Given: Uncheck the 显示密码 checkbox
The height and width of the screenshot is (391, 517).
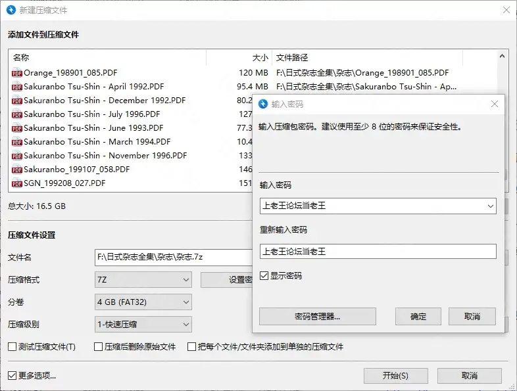Looking at the screenshot, I should click(x=264, y=276).
